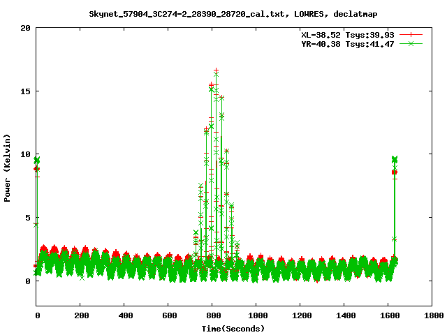Click the highest peak marker near 800 seconds

click(x=217, y=70)
